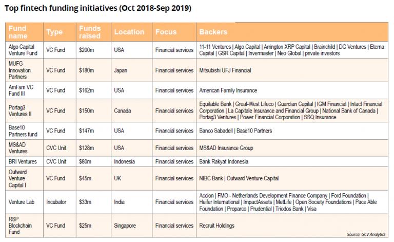This screenshot has width=394, height=242.
Task: Click the 'Backers' column header
Action: pos(213,32)
